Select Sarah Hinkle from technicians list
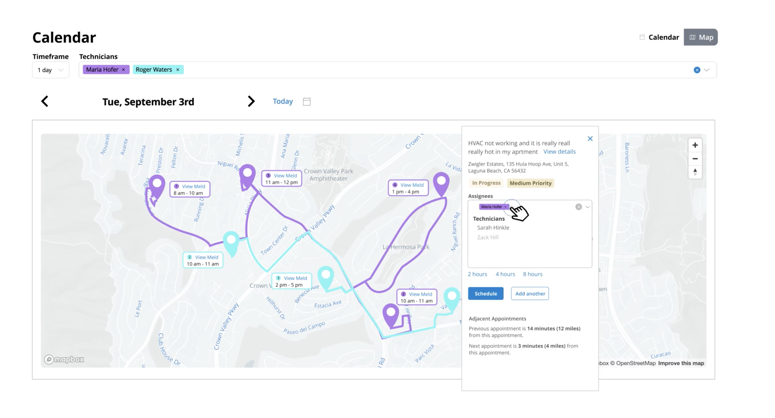The image size is (775, 418). 493,228
